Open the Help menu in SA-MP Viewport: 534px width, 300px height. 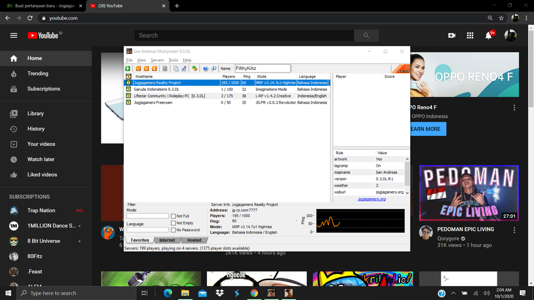click(187, 60)
